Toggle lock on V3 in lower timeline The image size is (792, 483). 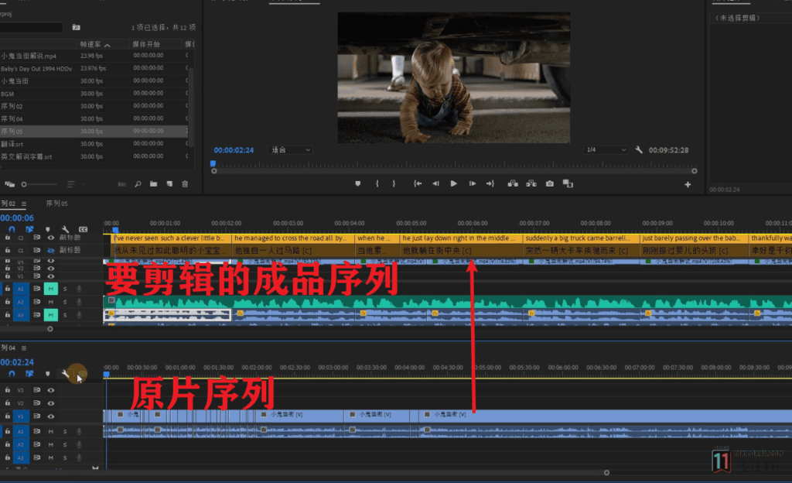pyautogui.click(x=8, y=390)
